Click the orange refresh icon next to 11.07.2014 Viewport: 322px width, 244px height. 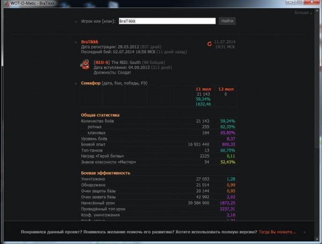[x=209, y=44]
